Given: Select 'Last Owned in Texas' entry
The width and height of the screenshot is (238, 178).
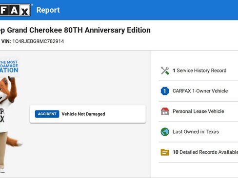Looking at the screenshot, I should [x=196, y=132].
